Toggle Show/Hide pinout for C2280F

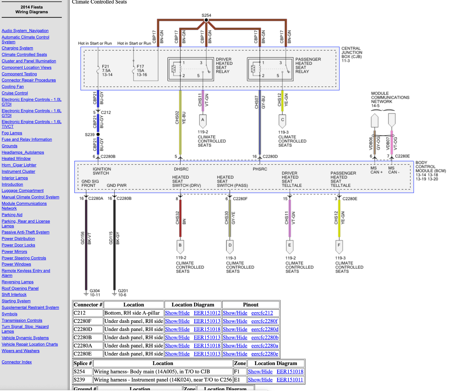coord(235,321)
